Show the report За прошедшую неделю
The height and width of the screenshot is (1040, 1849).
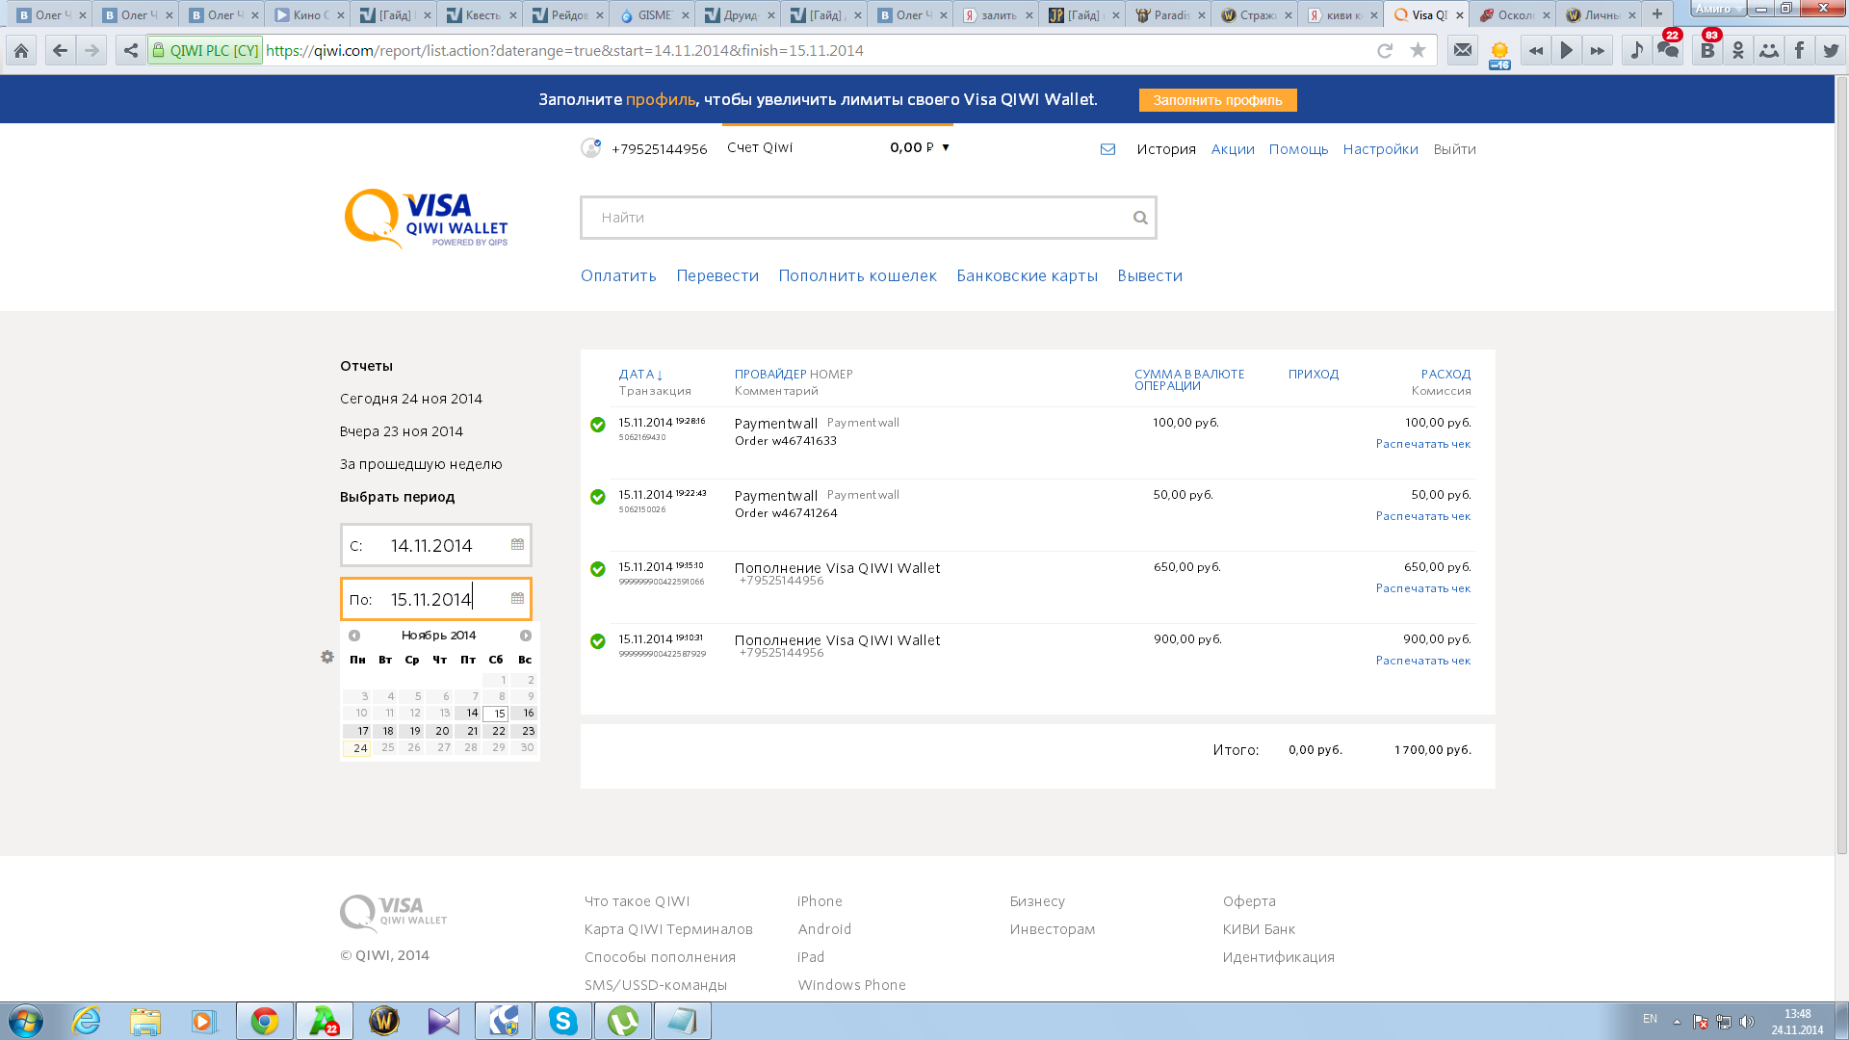(421, 464)
